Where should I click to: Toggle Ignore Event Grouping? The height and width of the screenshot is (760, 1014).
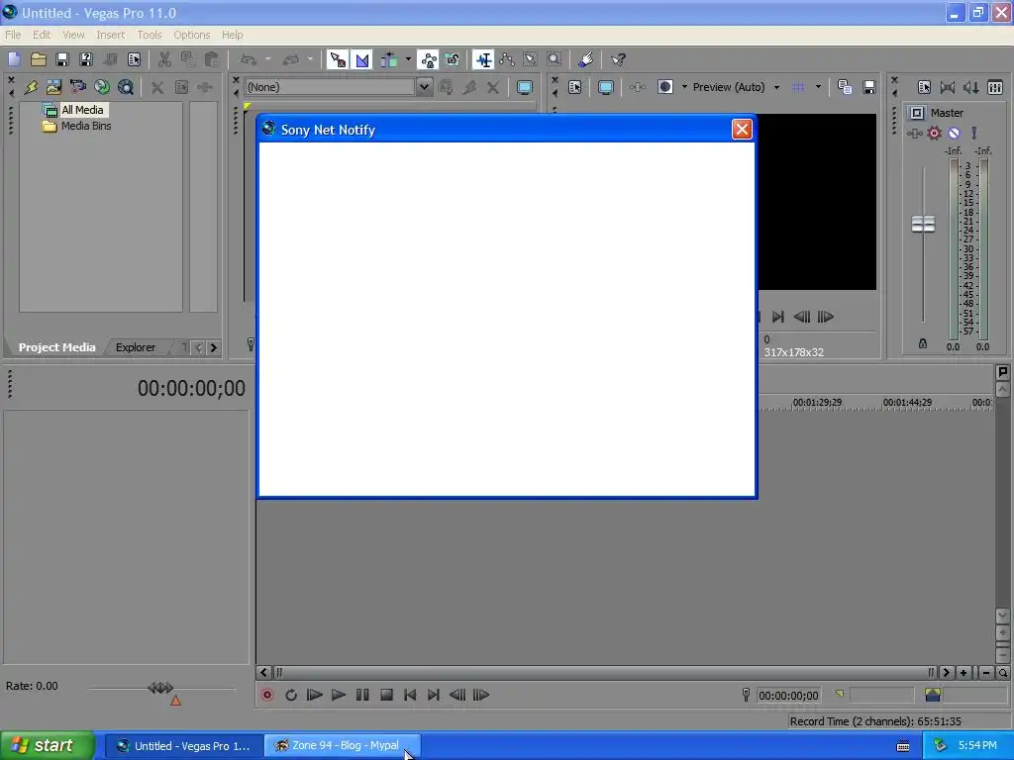point(452,59)
